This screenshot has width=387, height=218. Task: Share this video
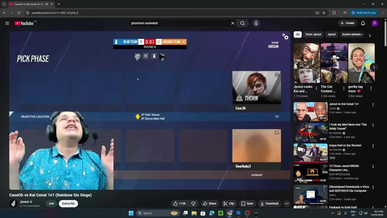pos(210,203)
